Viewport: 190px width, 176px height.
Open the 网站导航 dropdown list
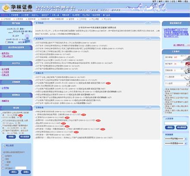(x=176, y=139)
